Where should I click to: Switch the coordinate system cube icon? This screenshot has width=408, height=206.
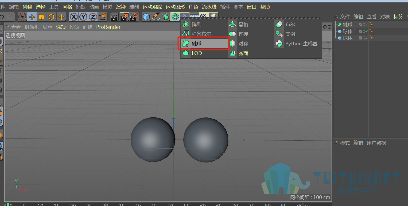(x=103, y=17)
